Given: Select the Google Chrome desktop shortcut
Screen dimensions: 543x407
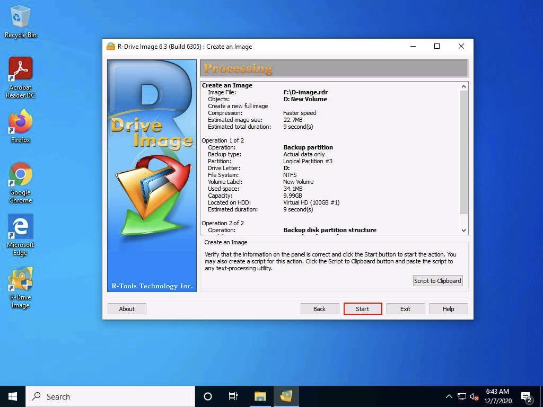Looking at the screenshot, I should click(21, 183).
